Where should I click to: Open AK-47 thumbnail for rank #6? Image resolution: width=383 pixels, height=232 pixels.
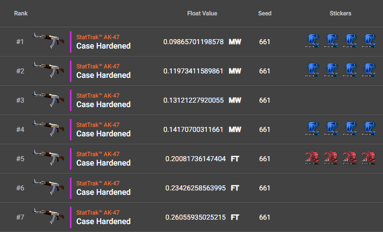46,188
